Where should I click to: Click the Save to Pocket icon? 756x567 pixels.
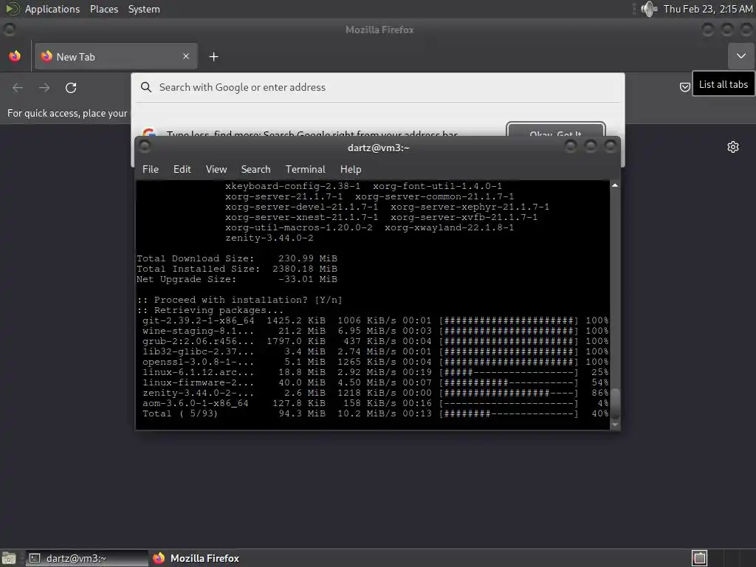click(x=684, y=87)
